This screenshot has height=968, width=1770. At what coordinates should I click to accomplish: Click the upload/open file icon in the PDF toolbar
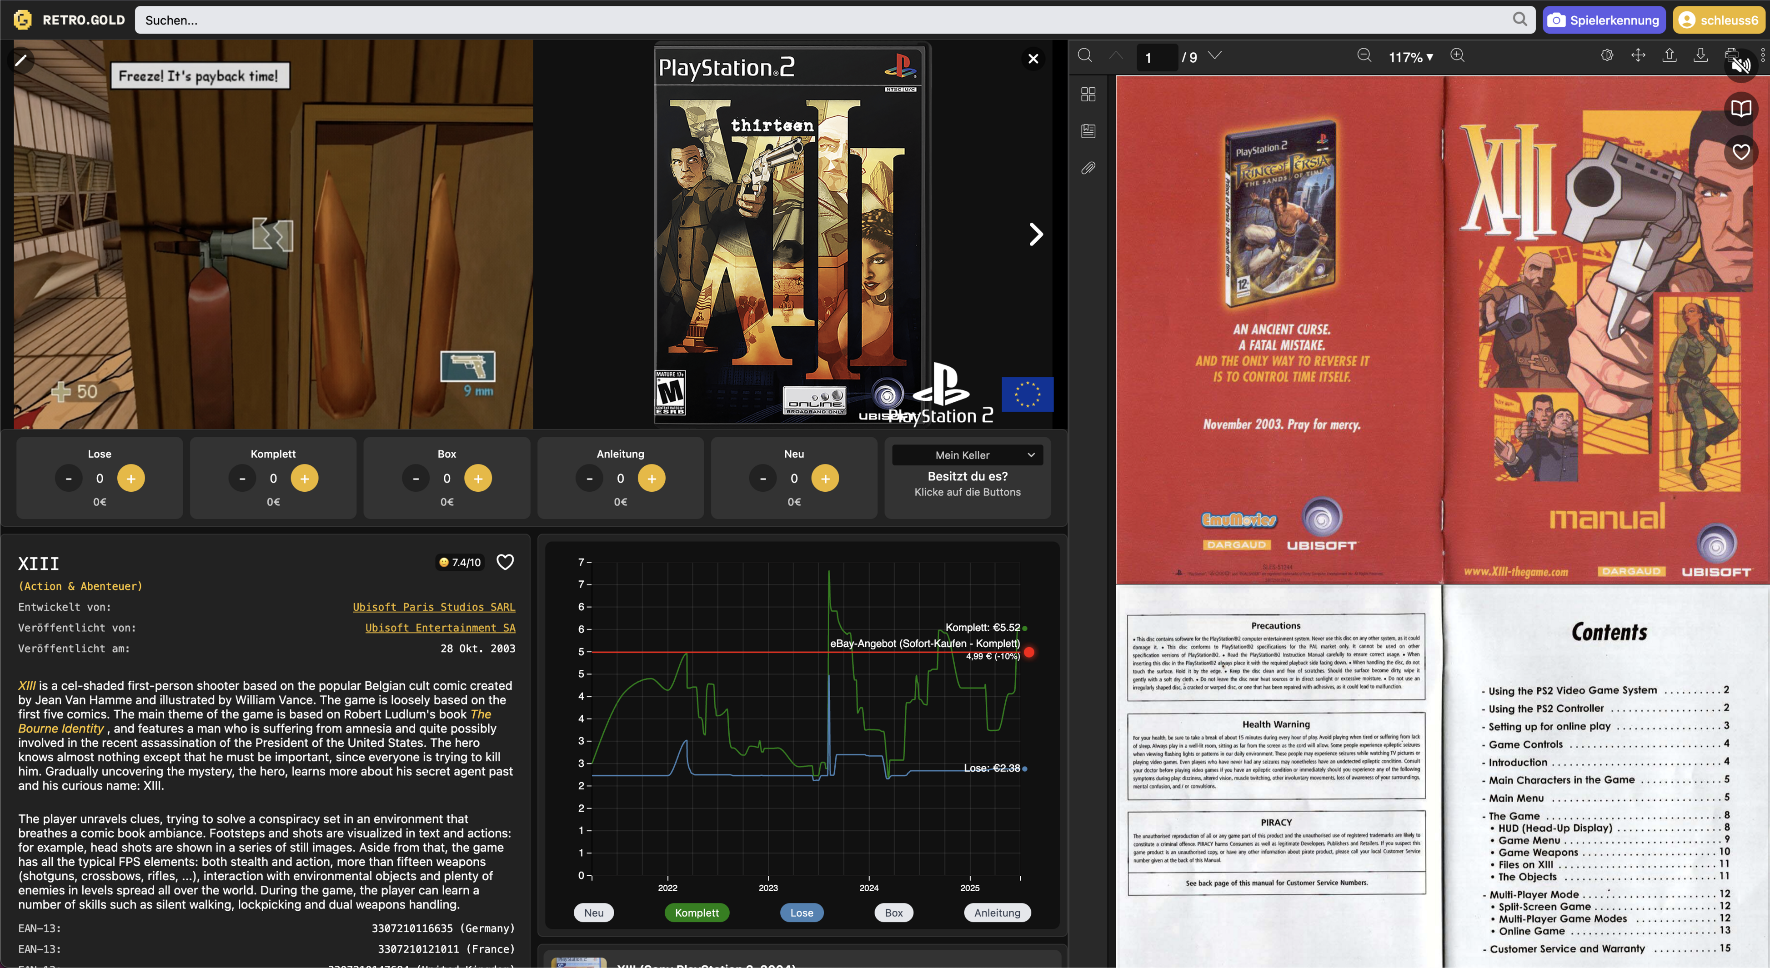pos(1669,55)
